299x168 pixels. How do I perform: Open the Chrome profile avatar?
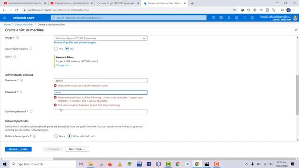tap(289, 10)
